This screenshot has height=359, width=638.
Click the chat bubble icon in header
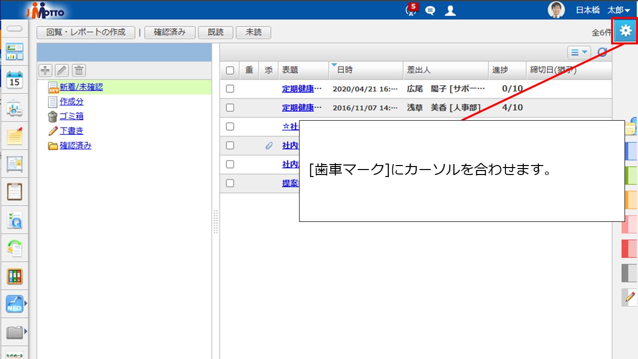[430, 10]
